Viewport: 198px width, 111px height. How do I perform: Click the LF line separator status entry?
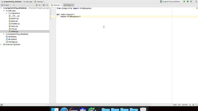(x=179, y=105)
